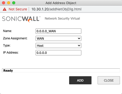The width and height of the screenshot is (122, 94).
Task: Click into the Name field containing 0.0.0.0_WAN
Action: (x=58, y=31)
